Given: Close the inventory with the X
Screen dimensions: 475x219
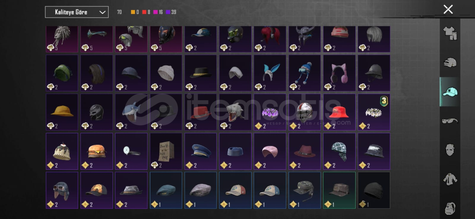Looking at the screenshot, I should click(x=448, y=9).
